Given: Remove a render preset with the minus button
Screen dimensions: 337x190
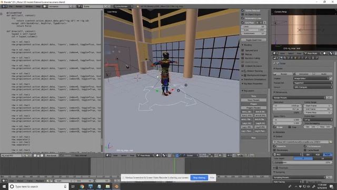Looking at the screenshot, I should click(331, 98).
